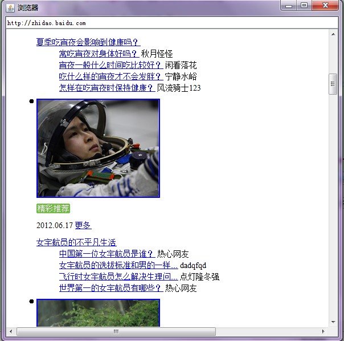This screenshot has width=344, height=341.
Task: Open link 世界第一的女宇航员有哪些？
Action: point(111,288)
